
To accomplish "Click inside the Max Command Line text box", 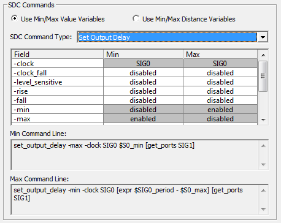I will [x=134, y=200].
